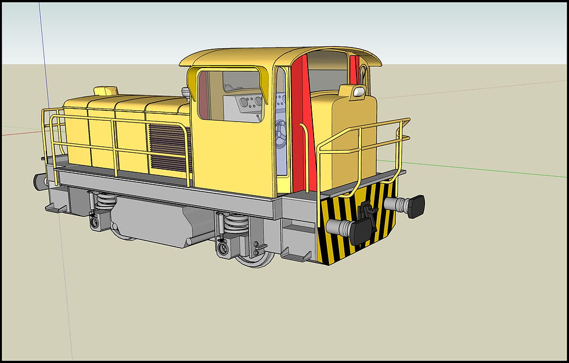This screenshot has height=363, width=569.
Task: Click the louvered grille on engine hood
Action: (170, 147)
